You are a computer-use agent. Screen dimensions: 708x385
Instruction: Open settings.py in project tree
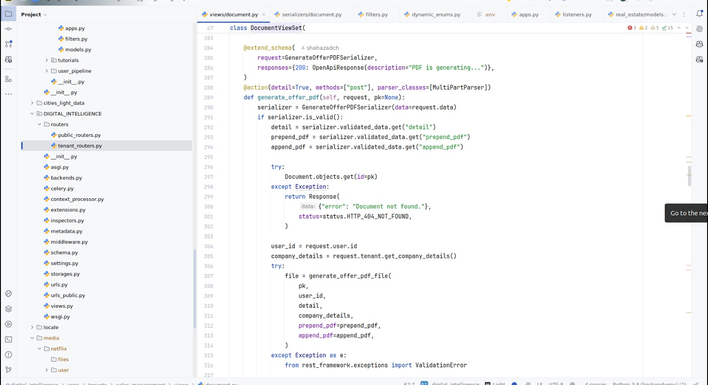[64, 264]
